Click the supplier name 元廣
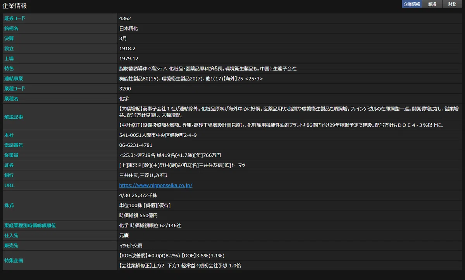This screenshot has height=280, width=465. click(x=124, y=235)
